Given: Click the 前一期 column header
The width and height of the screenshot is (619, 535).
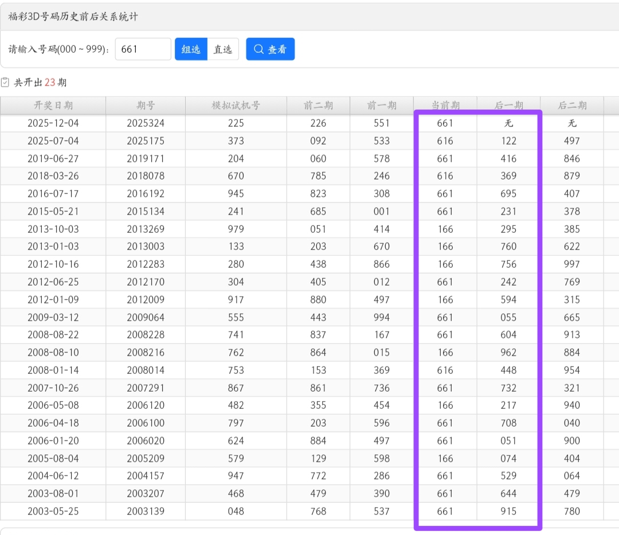Looking at the screenshot, I should coord(382,106).
